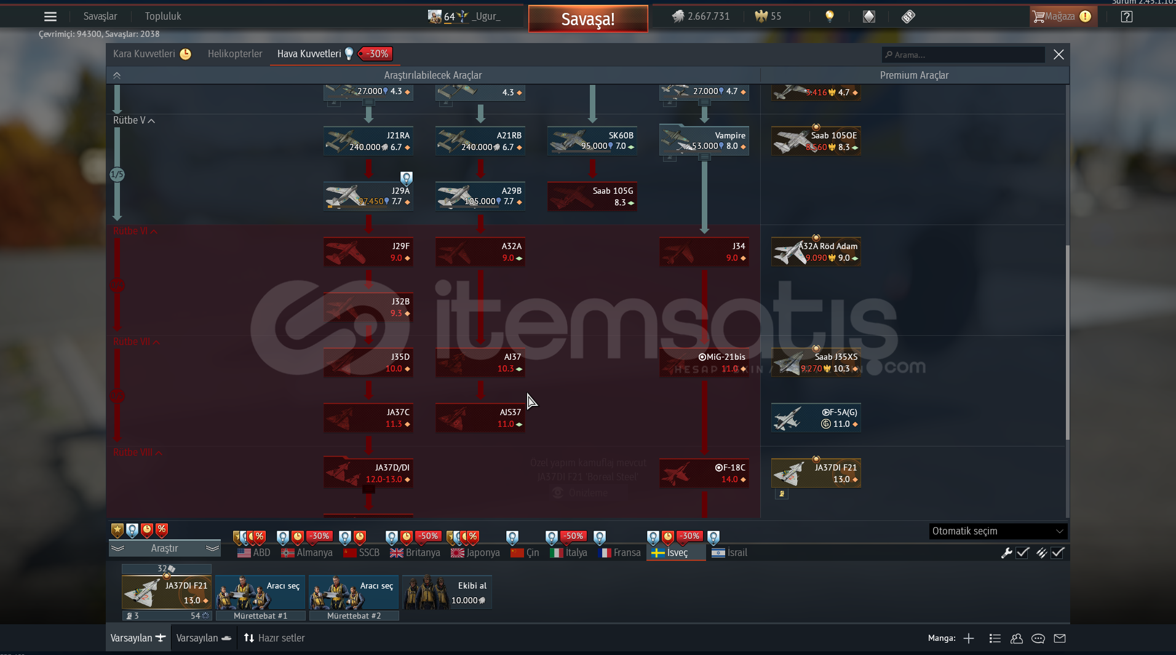Select the İsrail nation tab

tap(729, 553)
